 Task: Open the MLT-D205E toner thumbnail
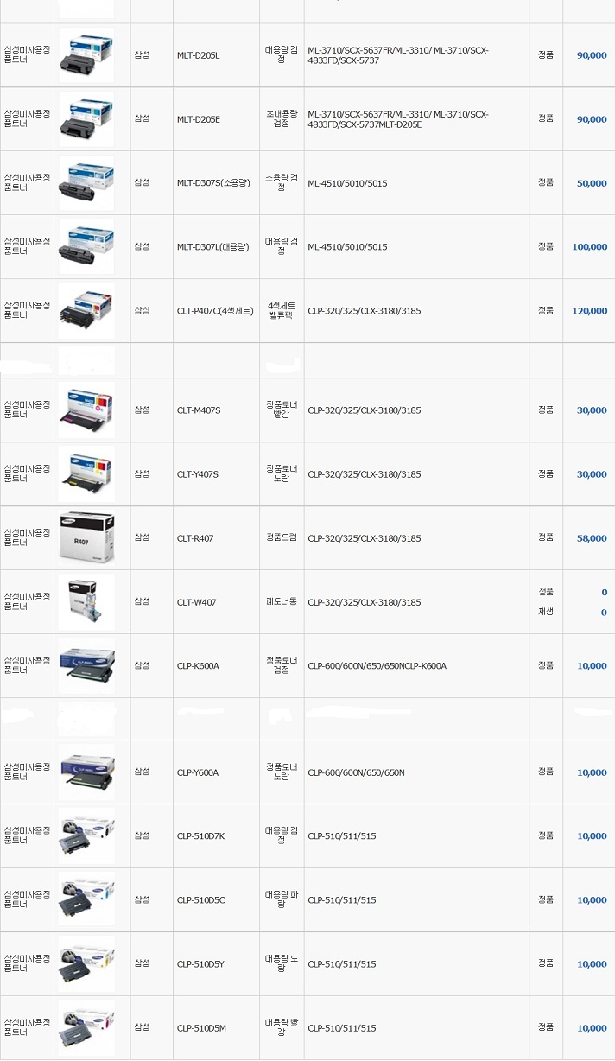pos(86,118)
